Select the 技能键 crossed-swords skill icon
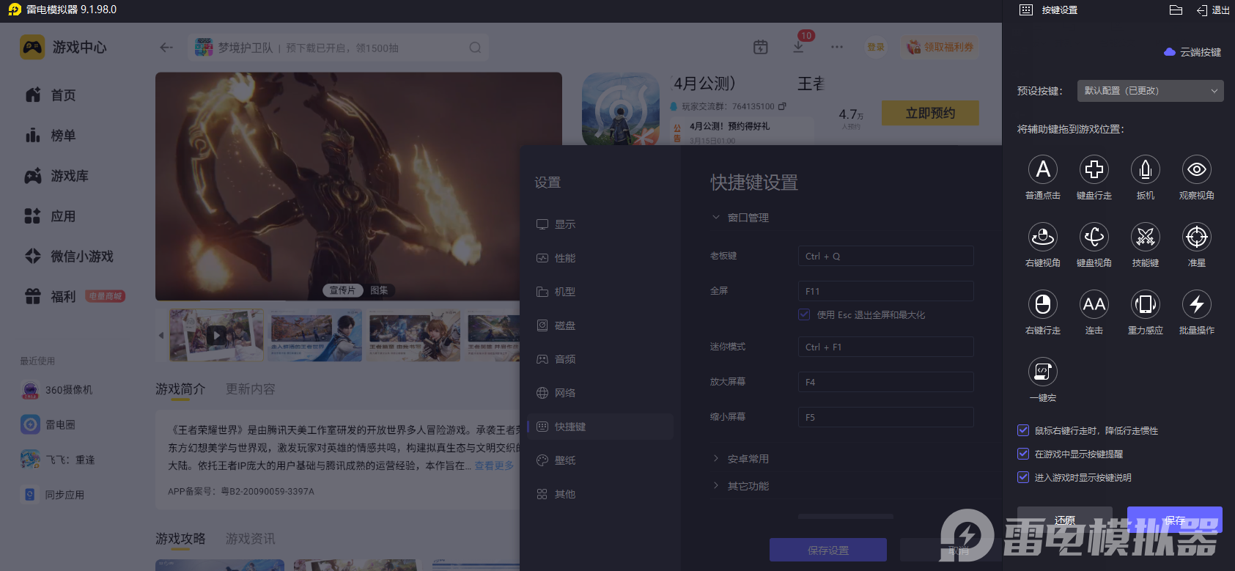The image size is (1235, 571). (1146, 237)
